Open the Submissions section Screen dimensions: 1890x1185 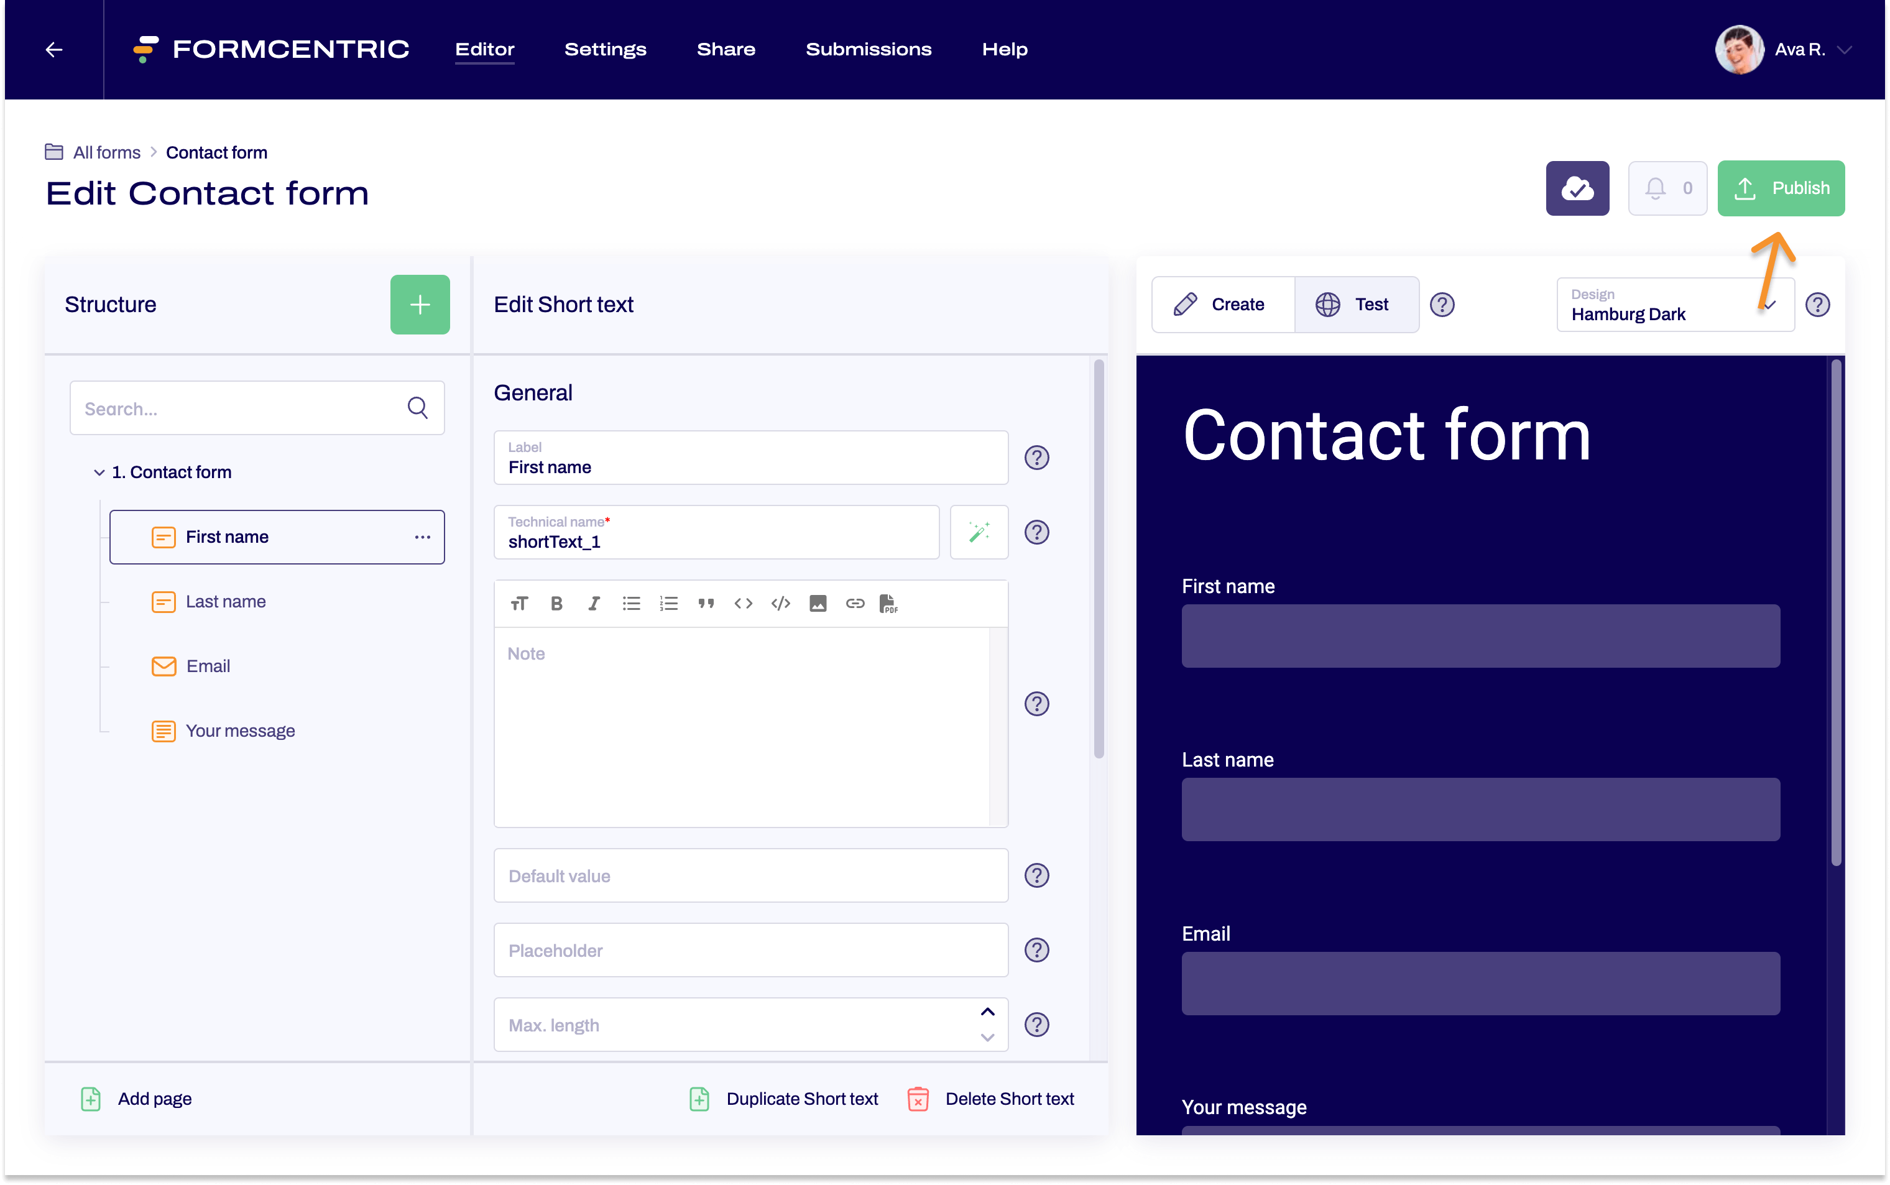pos(869,48)
